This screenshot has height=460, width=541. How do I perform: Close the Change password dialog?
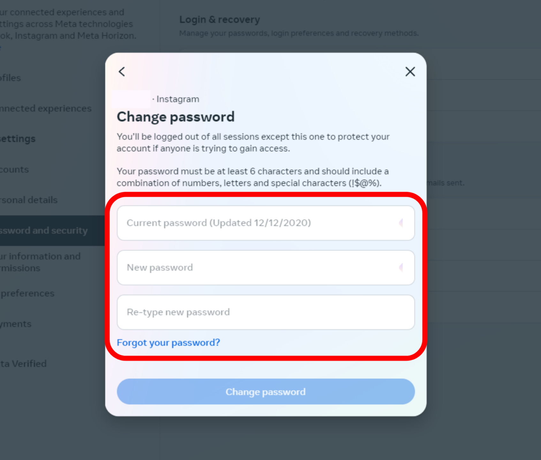click(x=410, y=72)
